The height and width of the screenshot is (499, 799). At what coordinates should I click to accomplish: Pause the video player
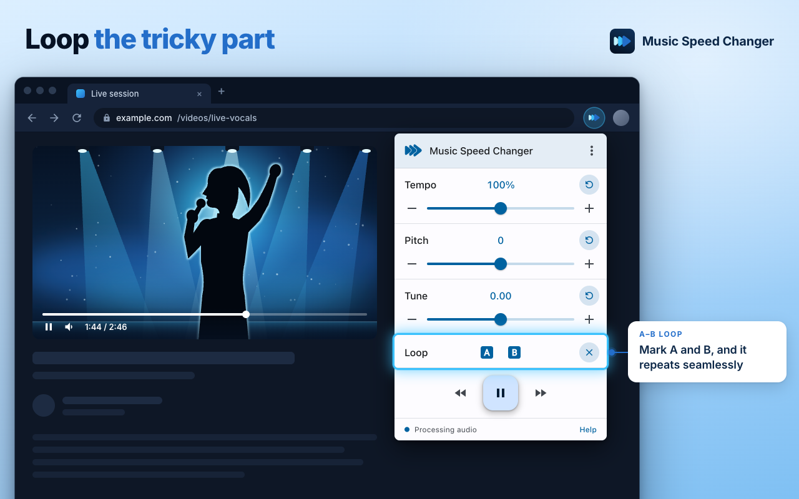49,327
